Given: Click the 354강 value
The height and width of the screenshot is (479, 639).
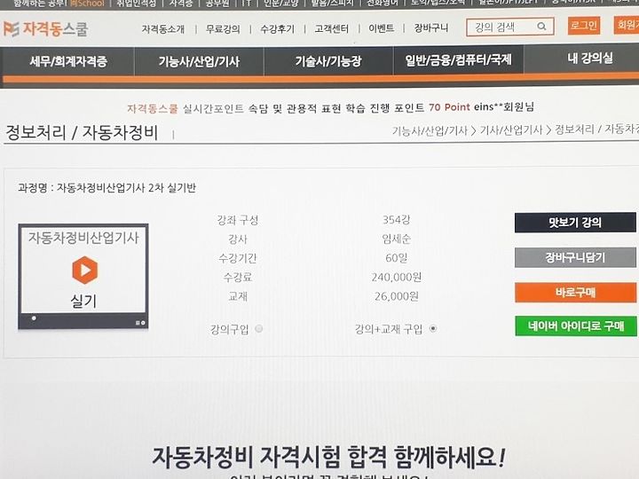Looking at the screenshot, I should [x=396, y=220].
